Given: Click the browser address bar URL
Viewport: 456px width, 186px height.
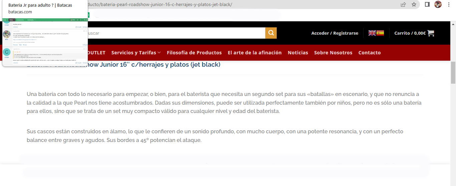Looking at the screenshot, I should coord(160,4).
